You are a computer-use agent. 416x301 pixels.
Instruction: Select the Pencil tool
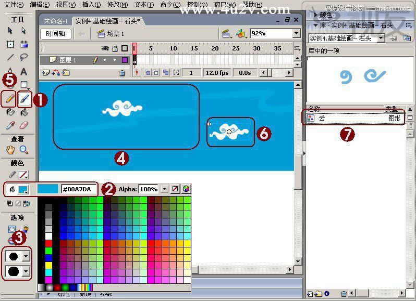pyautogui.click(x=10, y=97)
